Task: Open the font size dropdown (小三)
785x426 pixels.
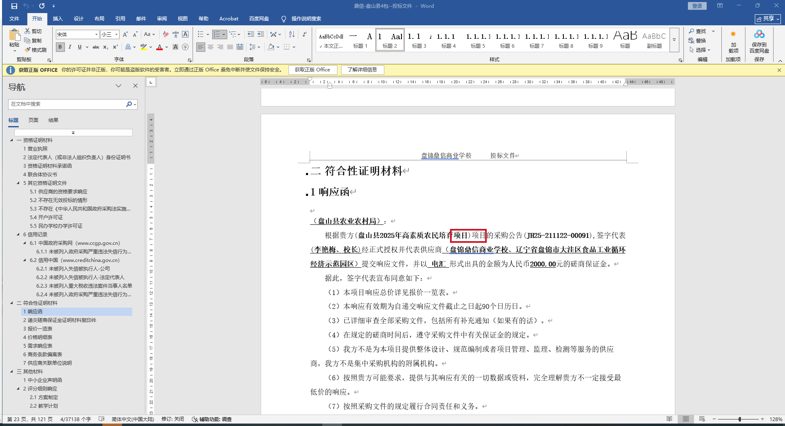Action: click(117, 35)
